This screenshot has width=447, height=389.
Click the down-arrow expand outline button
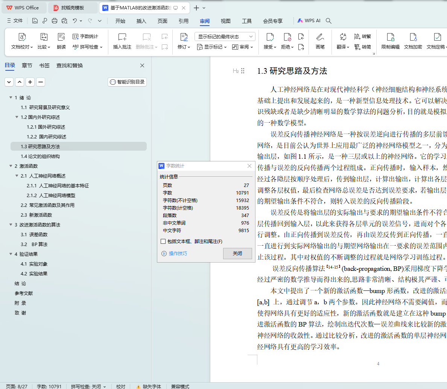point(9,82)
